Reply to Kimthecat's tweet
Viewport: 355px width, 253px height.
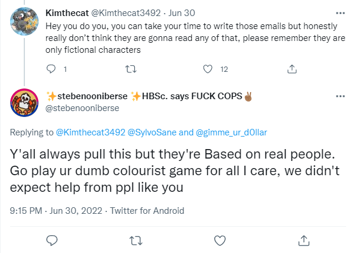pyautogui.click(x=51, y=69)
